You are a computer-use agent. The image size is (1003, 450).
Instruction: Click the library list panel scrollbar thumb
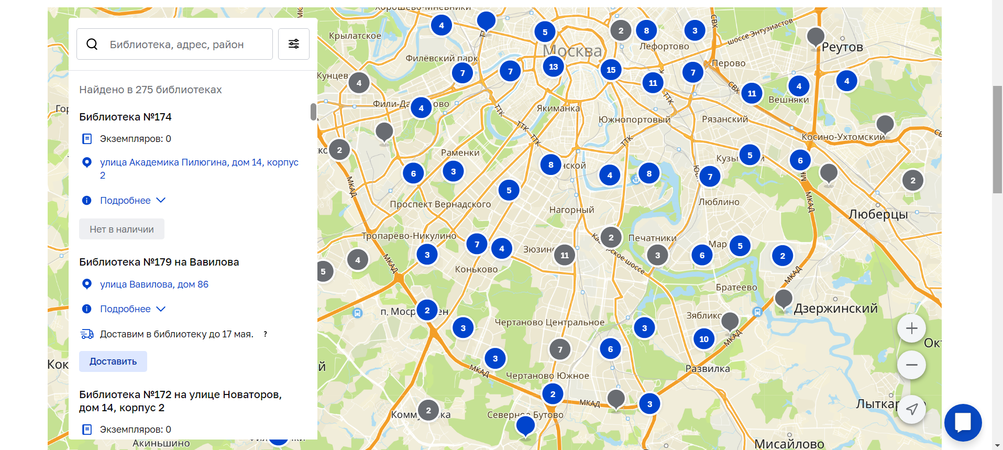(x=313, y=112)
